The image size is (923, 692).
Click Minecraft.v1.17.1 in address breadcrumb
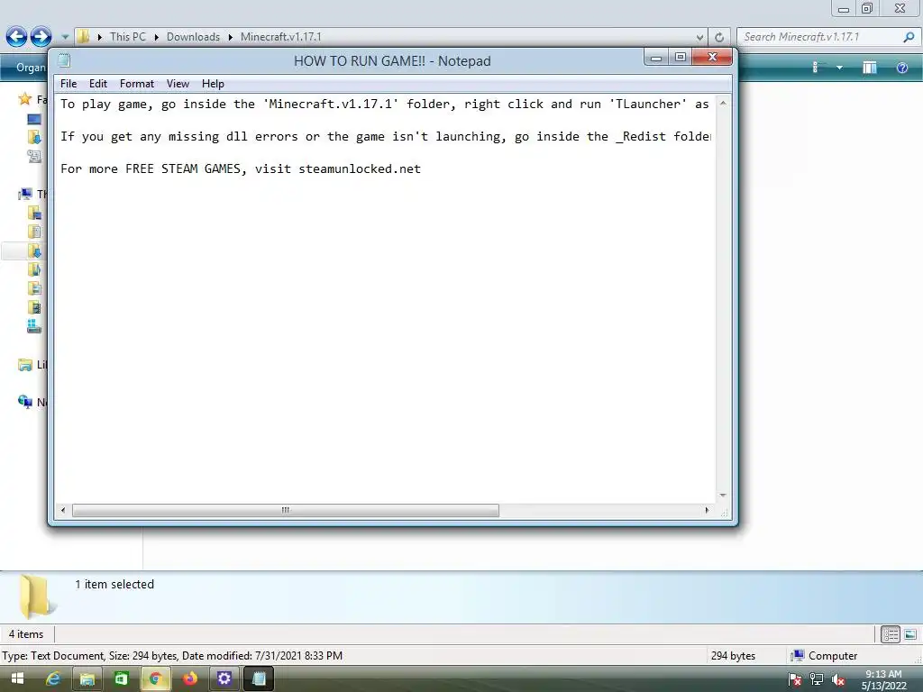pyautogui.click(x=281, y=36)
